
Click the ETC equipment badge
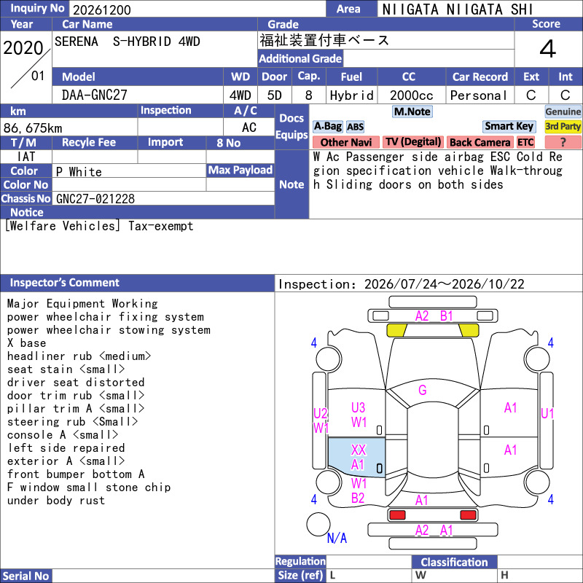pyautogui.click(x=525, y=142)
